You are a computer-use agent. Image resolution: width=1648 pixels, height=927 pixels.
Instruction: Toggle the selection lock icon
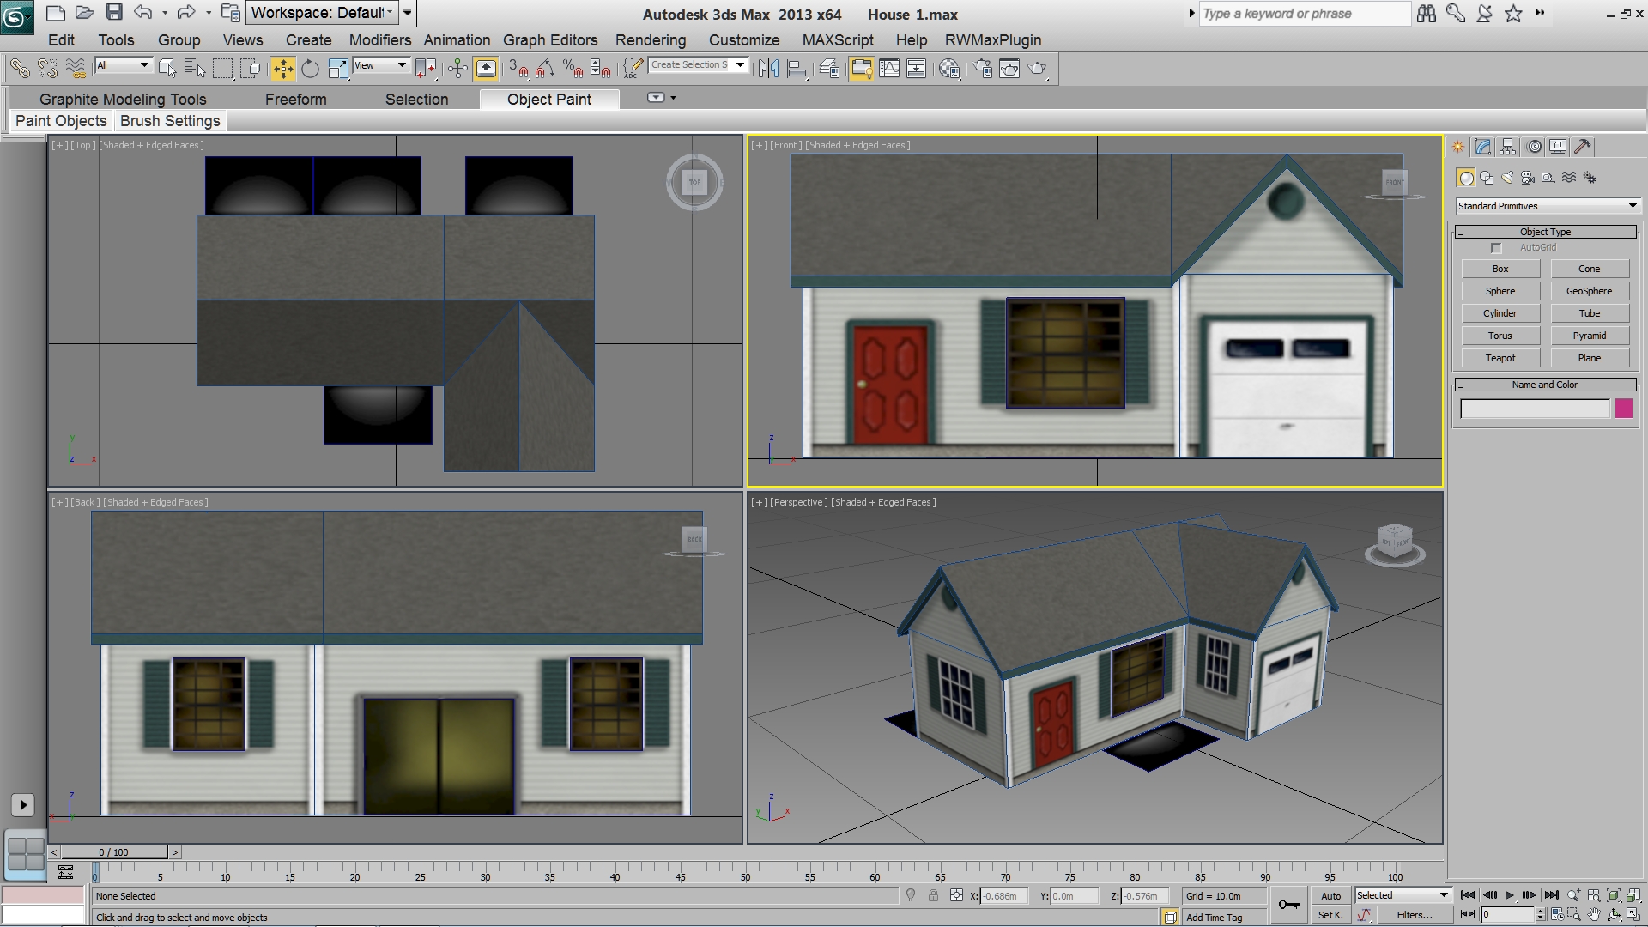coord(933,896)
